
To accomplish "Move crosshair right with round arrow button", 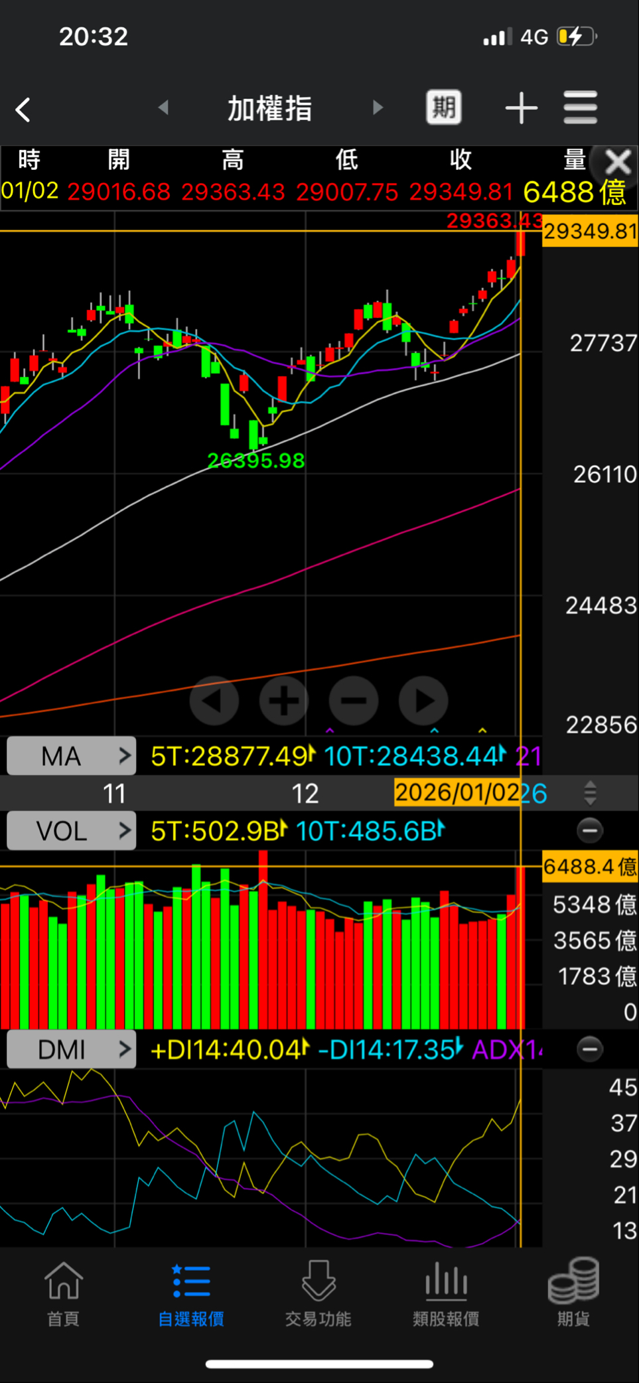I will pos(423,700).
